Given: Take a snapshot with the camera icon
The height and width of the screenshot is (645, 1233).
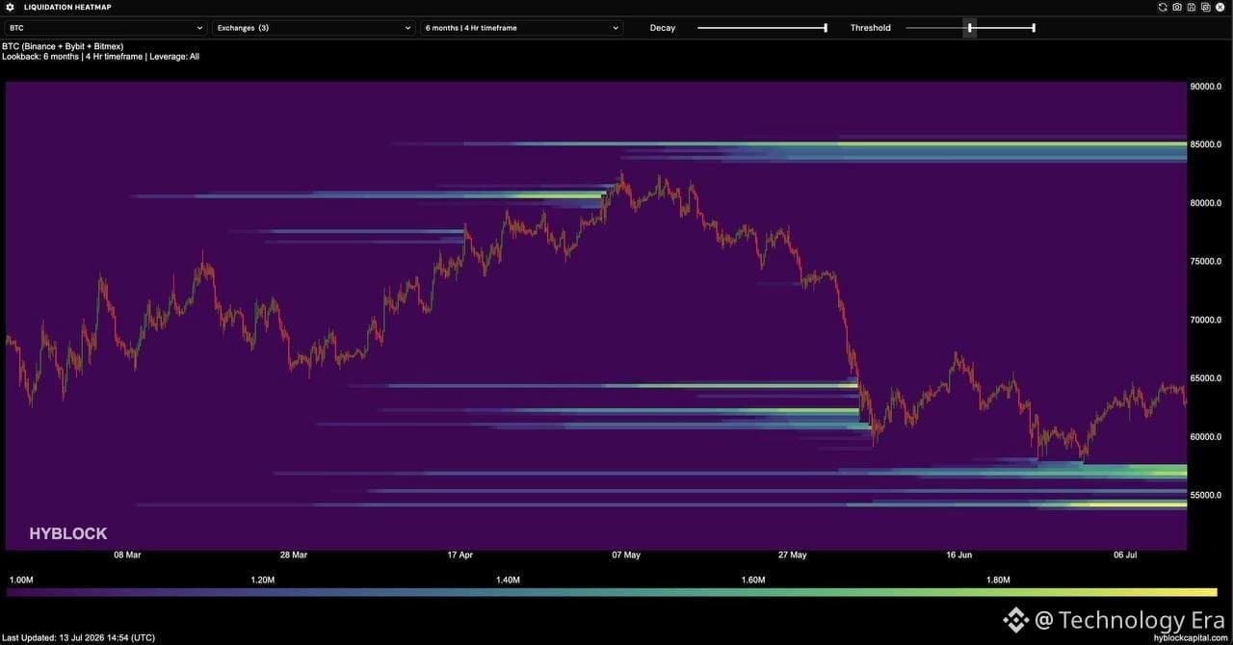Looking at the screenshot, I should point(1177,8).
